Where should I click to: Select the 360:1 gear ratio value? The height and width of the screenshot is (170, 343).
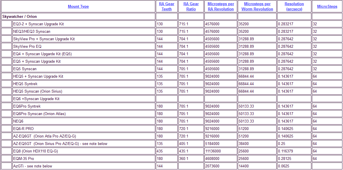[x=183, y=158]
